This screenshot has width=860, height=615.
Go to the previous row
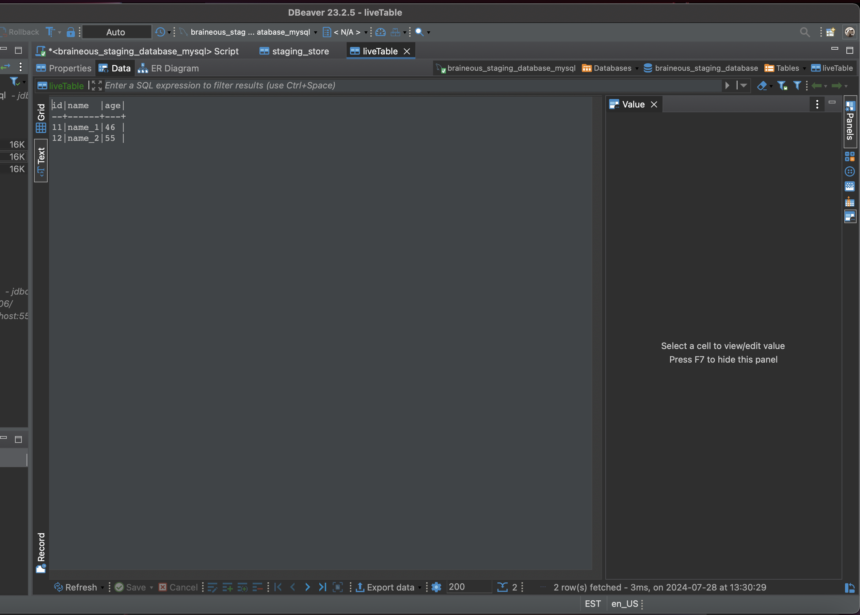[292, 587]
